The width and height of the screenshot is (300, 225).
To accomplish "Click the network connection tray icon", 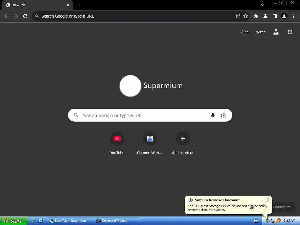I will (273, 221).
